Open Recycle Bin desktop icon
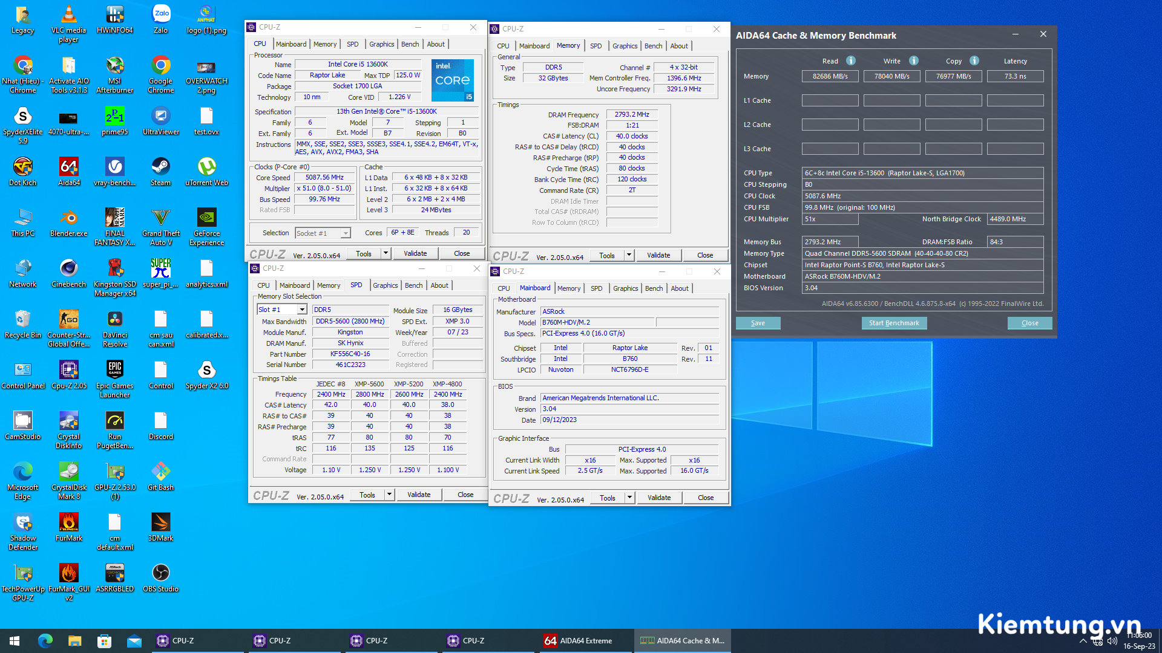This screenshot has height=653, width=1162. click(x=22, y=324)
